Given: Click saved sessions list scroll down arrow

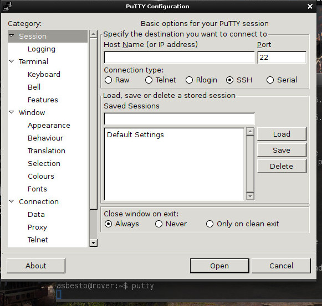Looking at the screenshot, I should click(250, 196).
